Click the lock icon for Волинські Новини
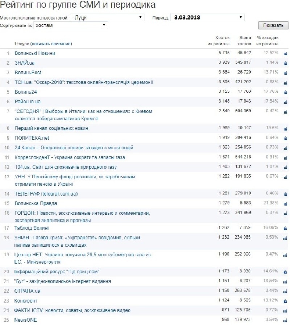 click(x=286, y=53)
